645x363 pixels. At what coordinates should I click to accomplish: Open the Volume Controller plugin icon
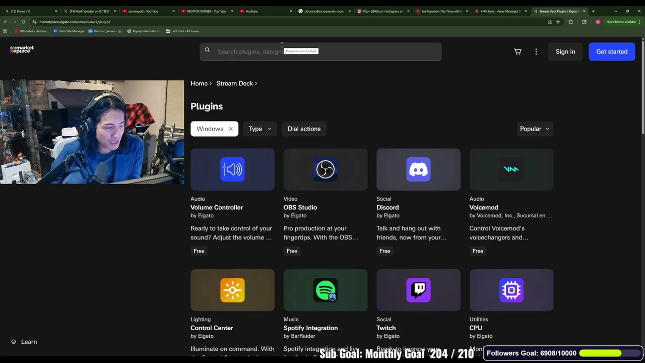coord(232,169)
